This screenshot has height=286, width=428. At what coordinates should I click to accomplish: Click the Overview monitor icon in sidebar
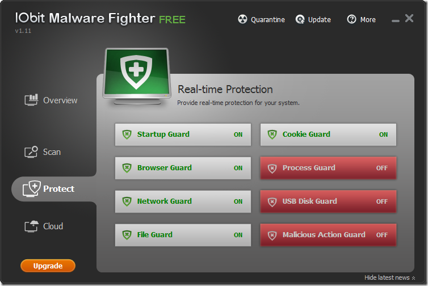[31, 100]
